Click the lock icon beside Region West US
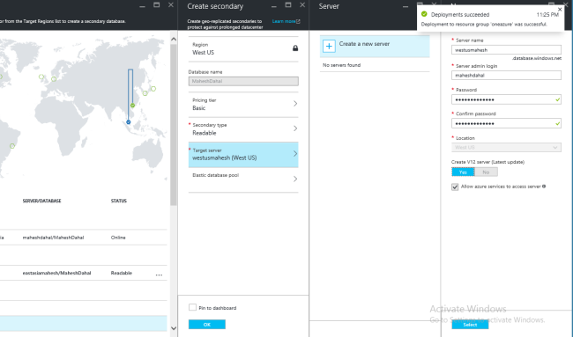The image size is (573, 337). click(x=295, y=48)
